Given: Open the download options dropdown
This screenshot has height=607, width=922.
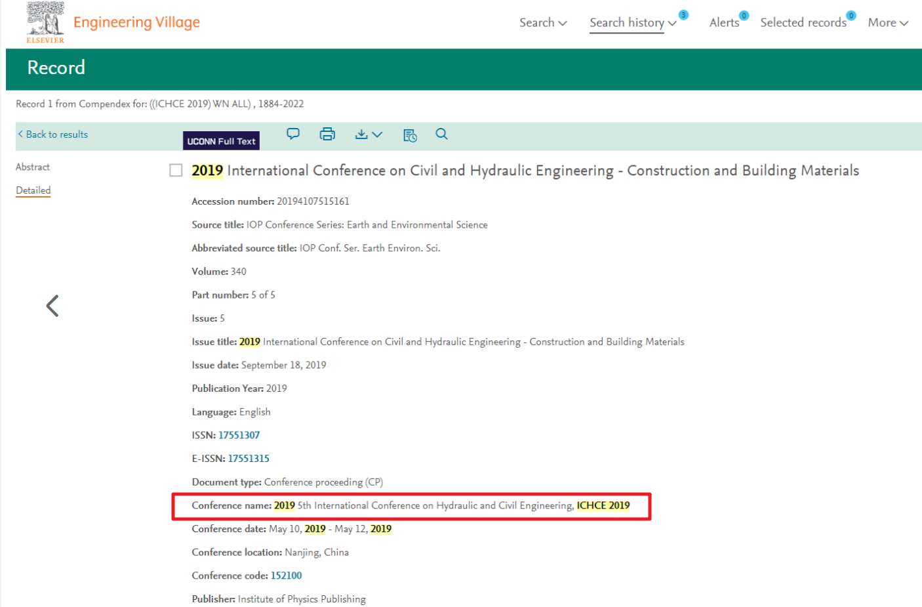Looking at the screenshot, I should coord(369,135).
